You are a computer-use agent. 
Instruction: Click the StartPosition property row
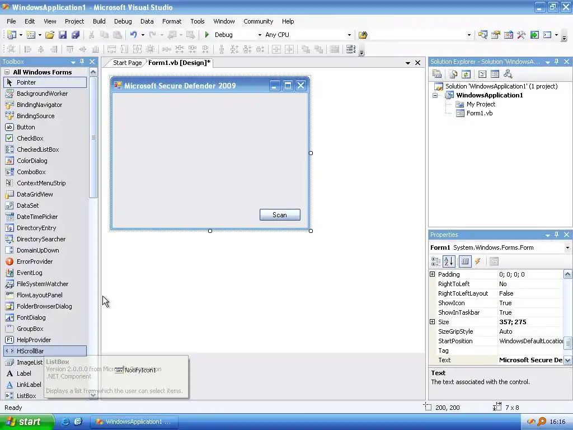coord(497,341)
